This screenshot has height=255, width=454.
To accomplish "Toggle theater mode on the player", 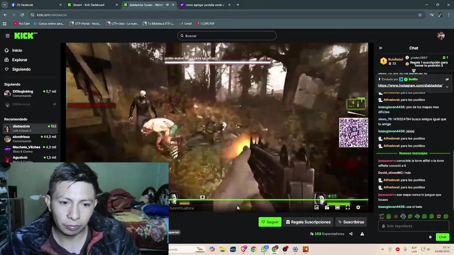I will pos(337,208).
